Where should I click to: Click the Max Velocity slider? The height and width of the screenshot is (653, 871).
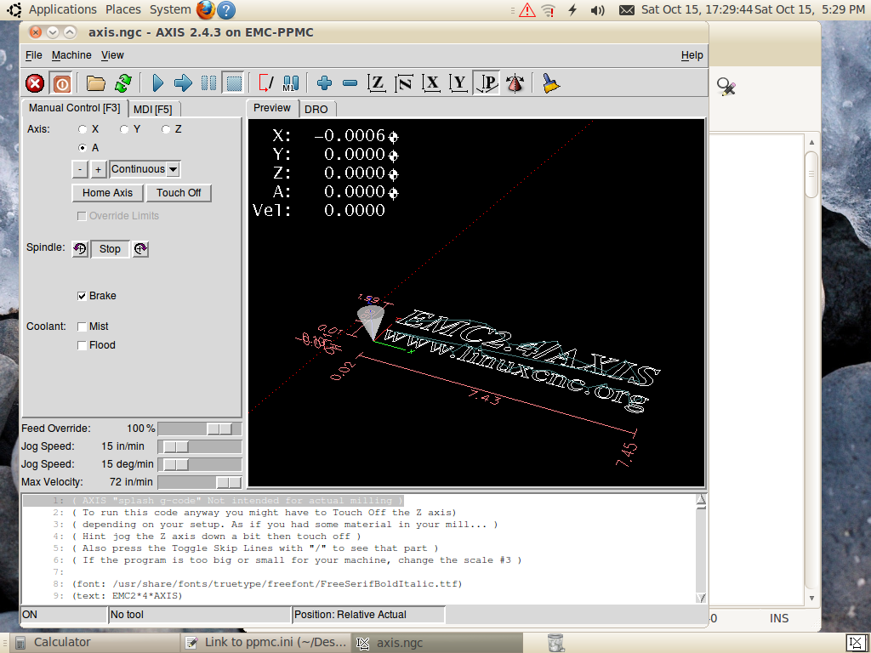click(x=200, y=482)
